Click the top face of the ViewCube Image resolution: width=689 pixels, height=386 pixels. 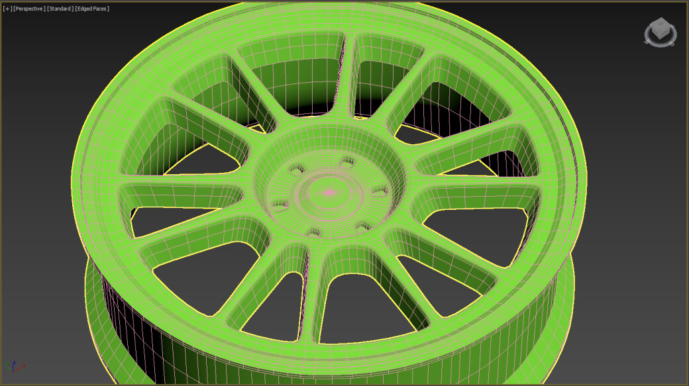click(x=660, y=22)
